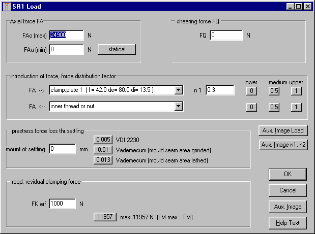Click the FAo (max) input field
The image size is (315, 234).
click(x=66, y=36)
